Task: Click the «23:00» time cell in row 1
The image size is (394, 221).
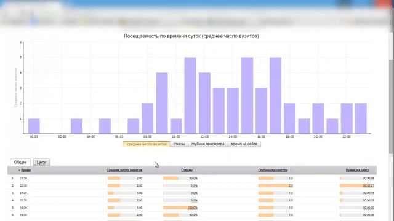Action: [x=23, y=178]
